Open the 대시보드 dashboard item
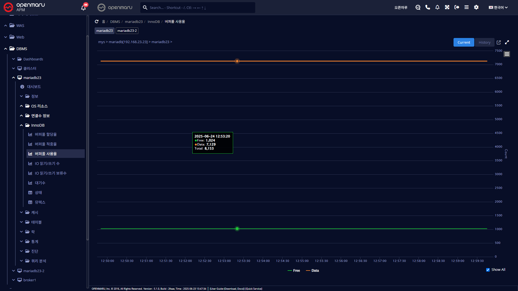The image size is (518, 291). point(34,86)
